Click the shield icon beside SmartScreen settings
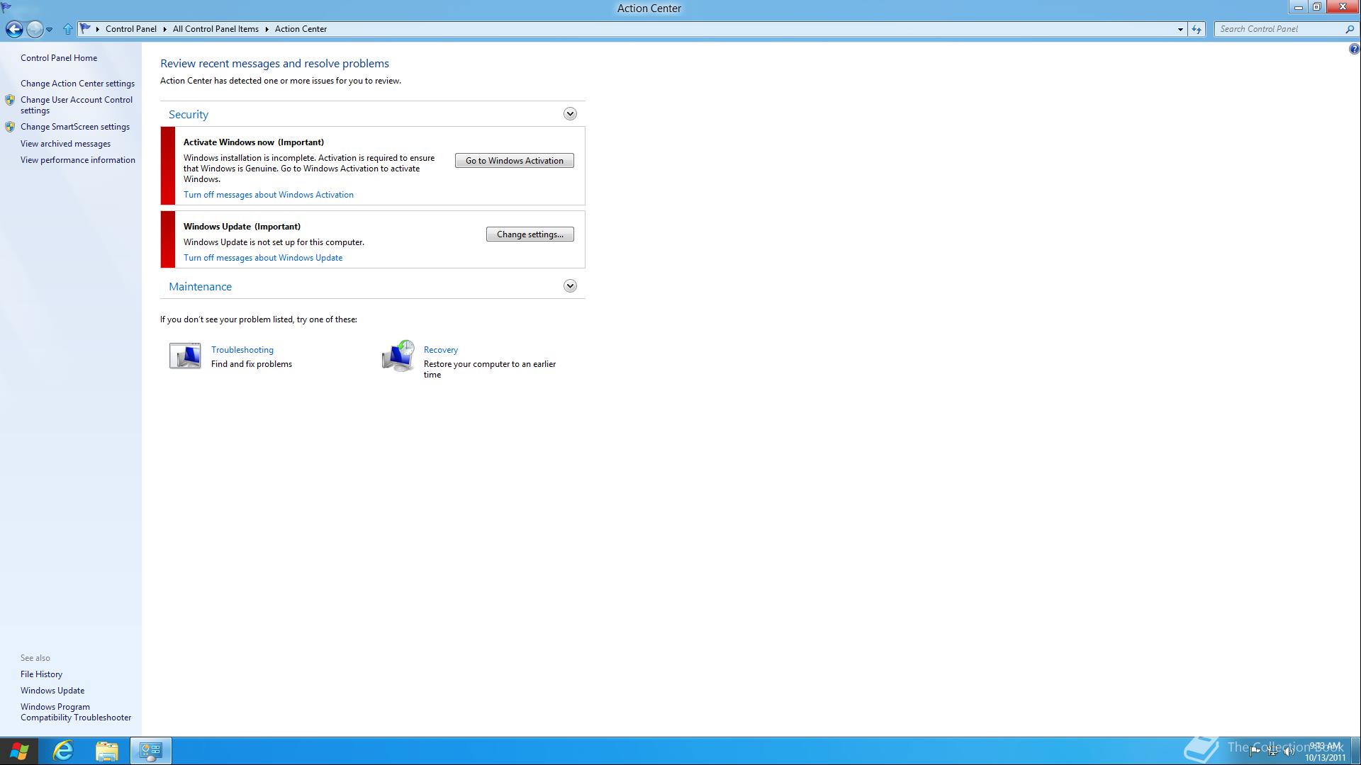 (x=10, y=127)
